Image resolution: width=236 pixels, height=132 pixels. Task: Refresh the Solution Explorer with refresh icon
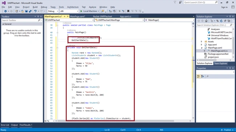tap(221, 21)
